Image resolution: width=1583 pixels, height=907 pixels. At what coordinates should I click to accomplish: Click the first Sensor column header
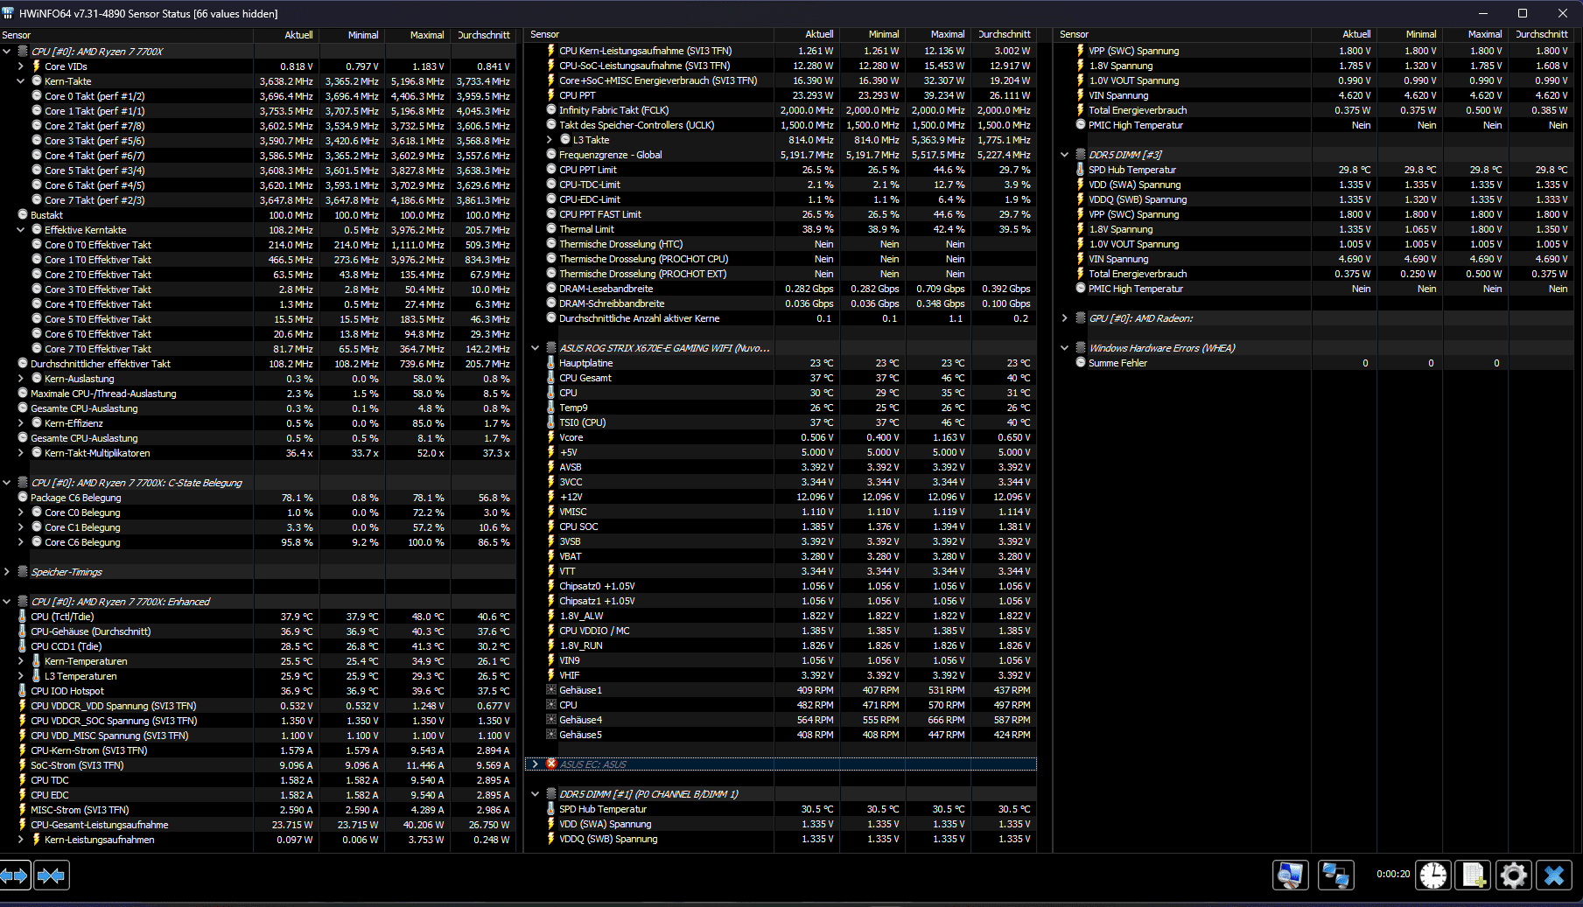tap(127, 35)
